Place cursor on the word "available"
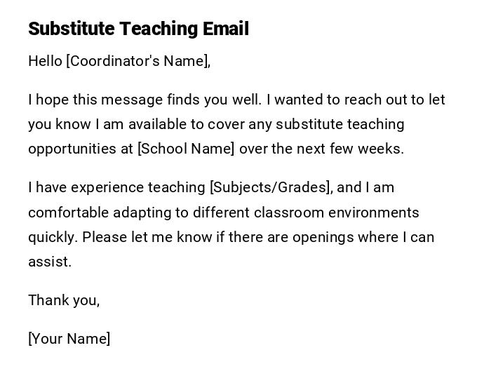491x383 pixels. 149,124
